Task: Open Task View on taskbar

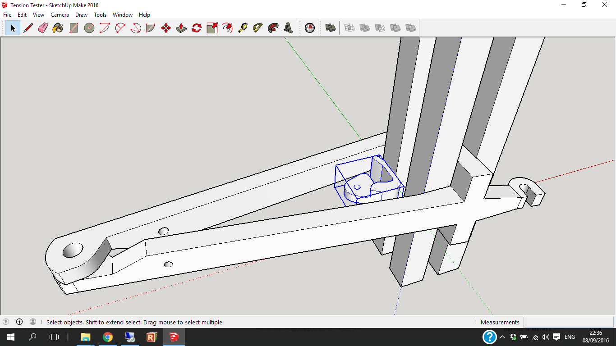Action: click(54, 337)
